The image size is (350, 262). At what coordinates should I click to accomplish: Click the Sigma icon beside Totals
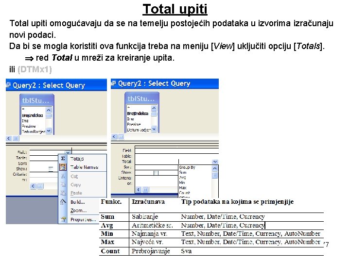(x=63, y=159)
